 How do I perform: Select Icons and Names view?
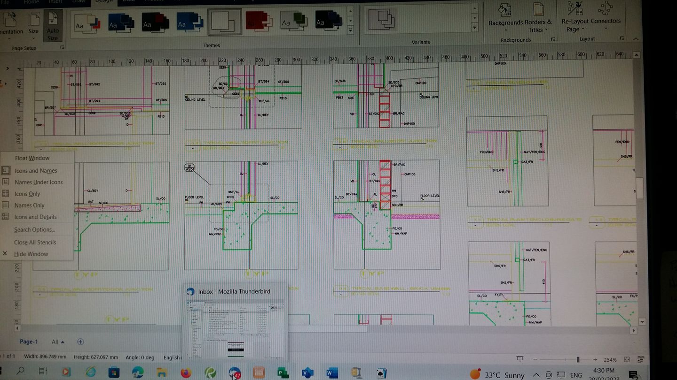pyautogui.click(x=37, y=171)
